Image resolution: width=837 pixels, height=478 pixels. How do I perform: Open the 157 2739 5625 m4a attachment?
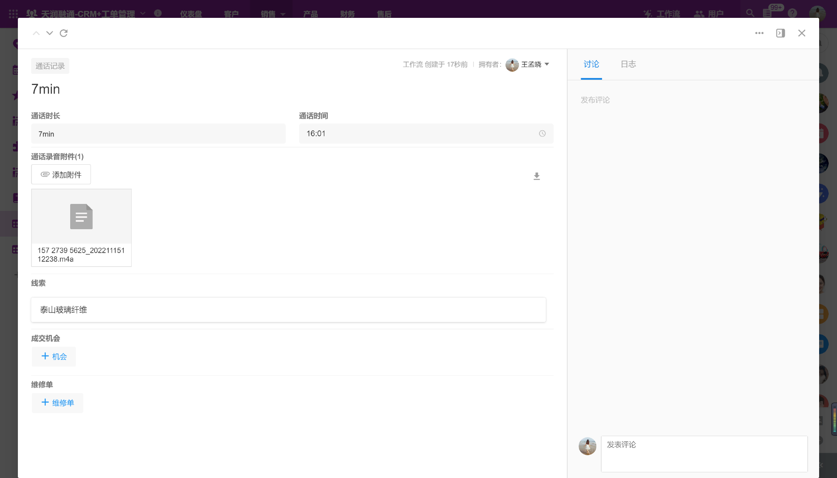point(82,227)
